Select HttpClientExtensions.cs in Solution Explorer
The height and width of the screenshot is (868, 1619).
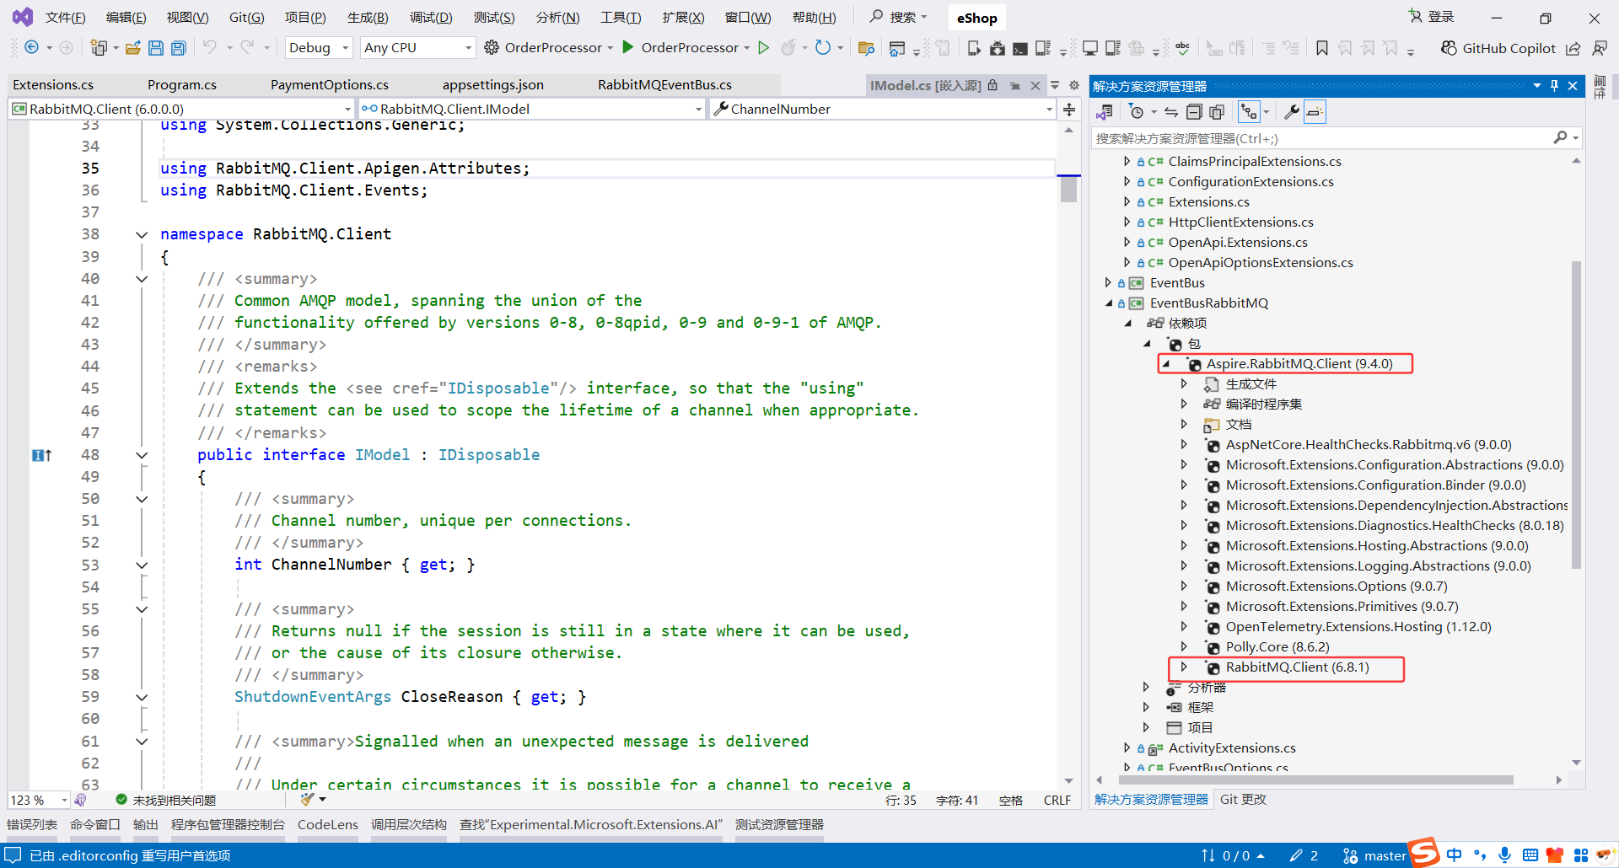click(1240, 222)
